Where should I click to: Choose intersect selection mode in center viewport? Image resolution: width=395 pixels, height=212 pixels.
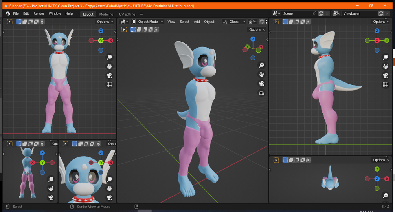156,30
